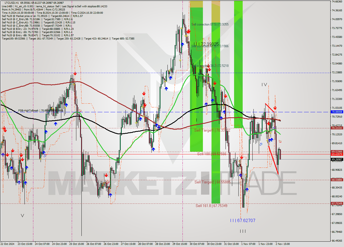344x247 pixels.
Task: Click '31 Oct 15:00' on the time axis
Action: (231, 244)
